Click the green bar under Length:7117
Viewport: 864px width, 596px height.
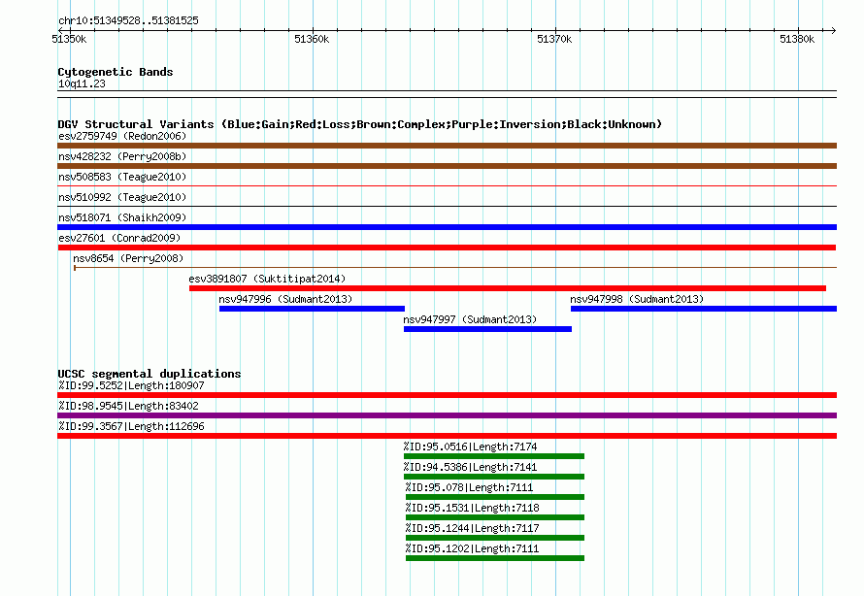495,538
